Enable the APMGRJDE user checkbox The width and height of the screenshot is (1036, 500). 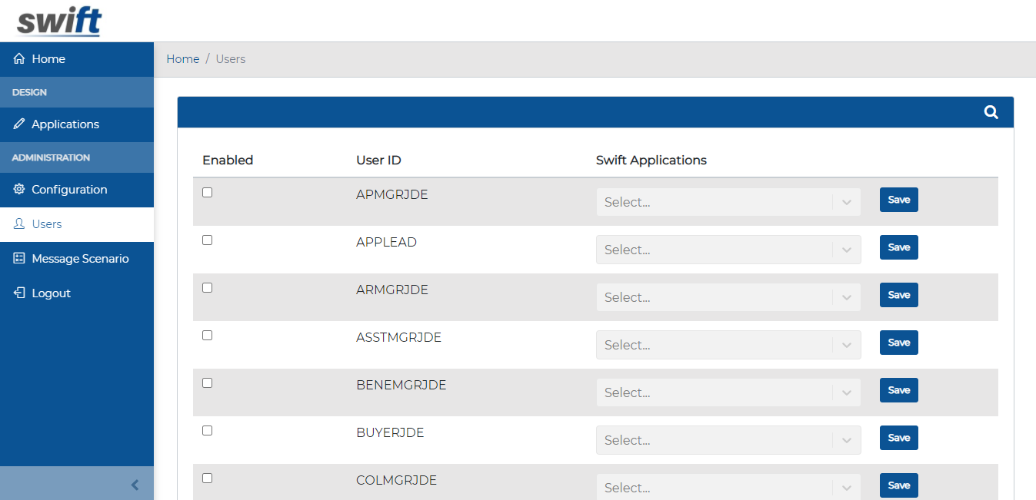[x=207, y=192]
